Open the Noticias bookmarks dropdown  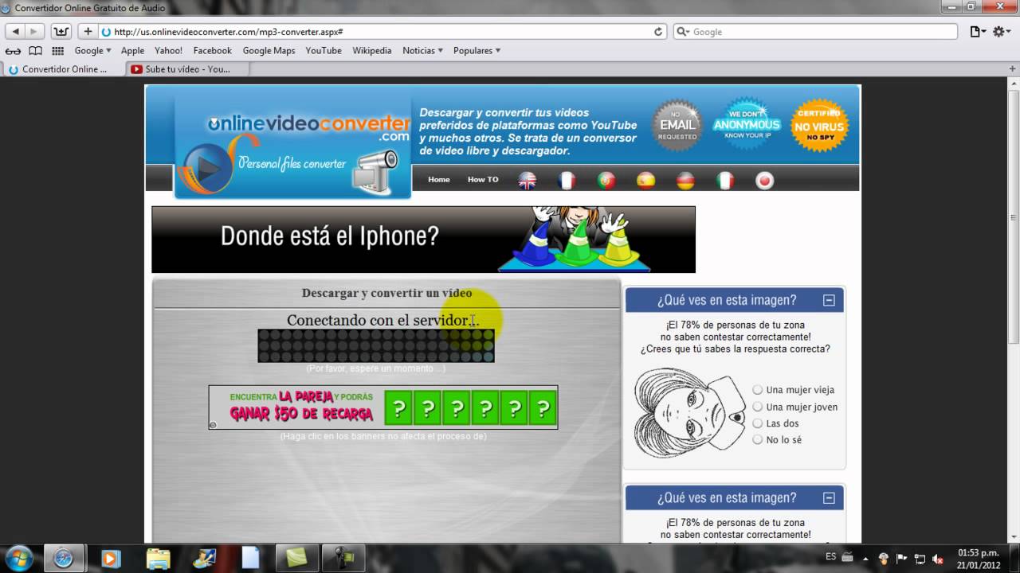tap(422, 50)
